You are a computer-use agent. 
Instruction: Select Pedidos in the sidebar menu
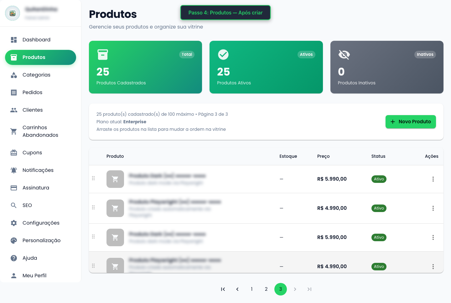point(32,92)
